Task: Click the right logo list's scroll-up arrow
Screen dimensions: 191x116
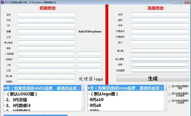Action: coord(165,86)
